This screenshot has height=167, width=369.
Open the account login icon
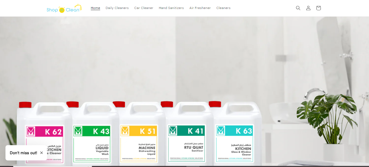click(x=308, y=8)
